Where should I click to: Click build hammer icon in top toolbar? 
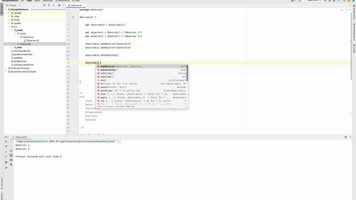click(300, 1)
